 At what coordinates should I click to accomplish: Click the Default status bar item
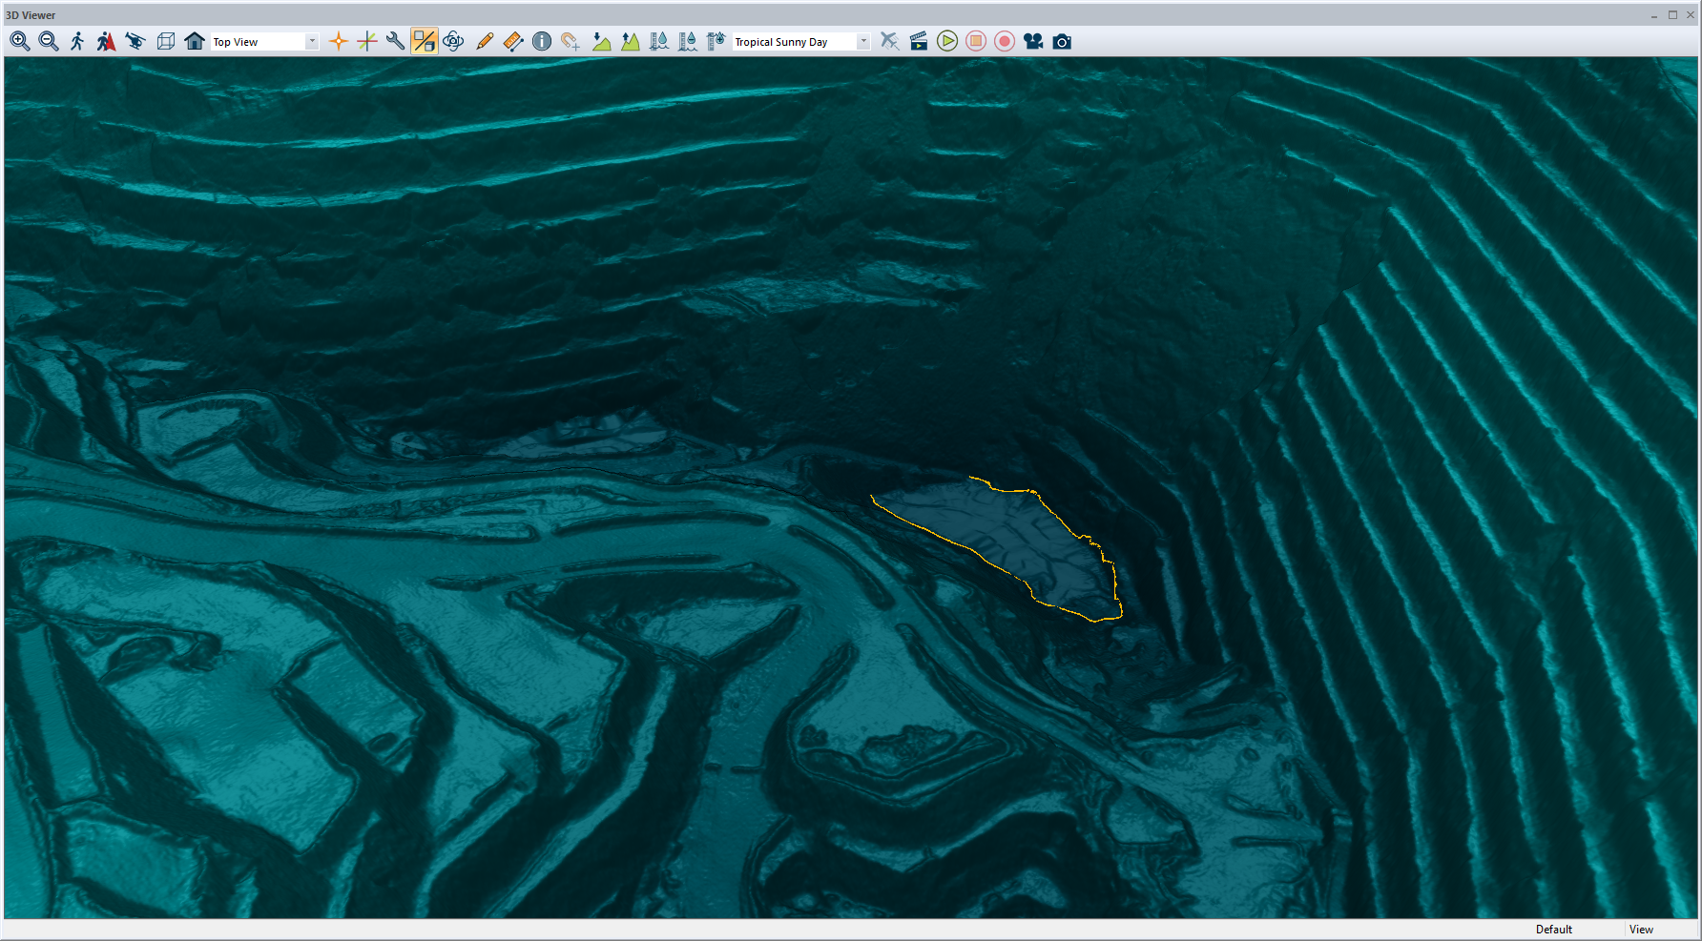tap(1553, 930)
